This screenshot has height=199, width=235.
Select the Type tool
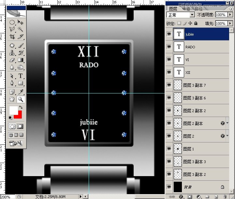tap(21, 76)
